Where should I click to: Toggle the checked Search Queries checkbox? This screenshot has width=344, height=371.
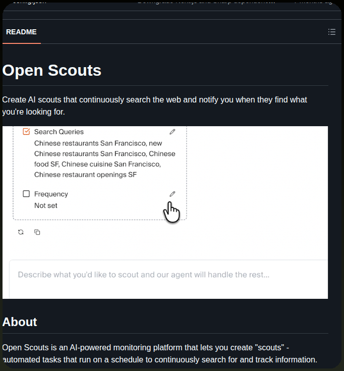point(26,132)
